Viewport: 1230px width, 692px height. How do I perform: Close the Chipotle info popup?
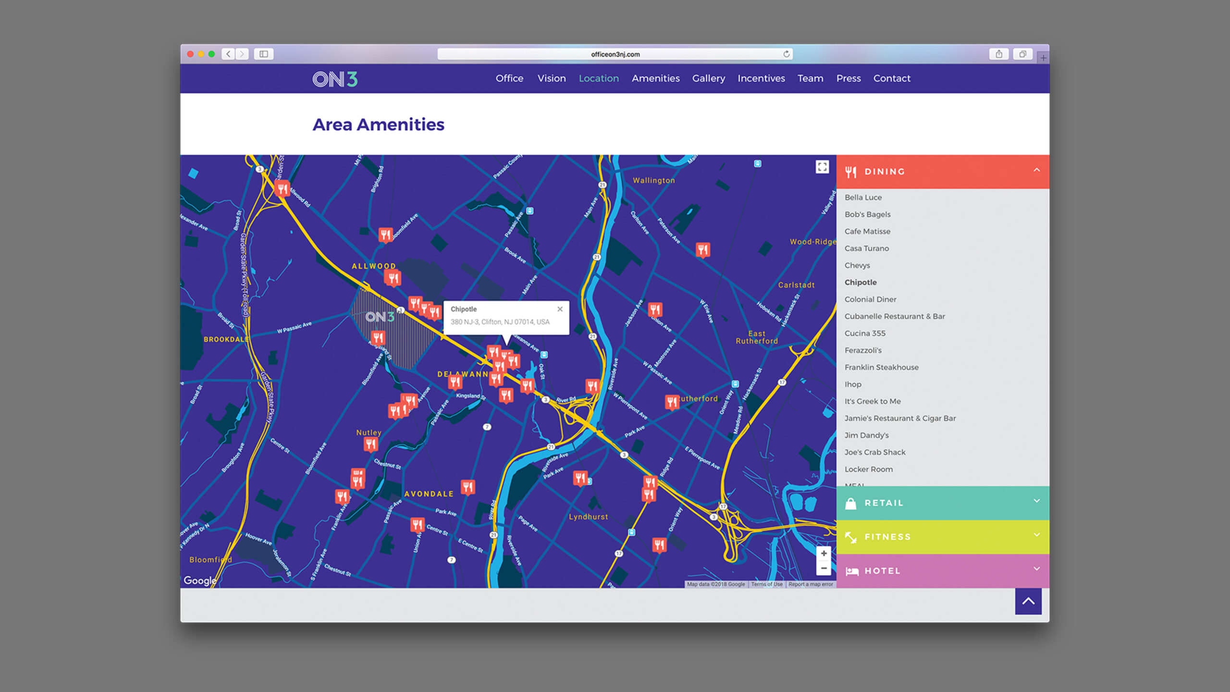[560, 309]
